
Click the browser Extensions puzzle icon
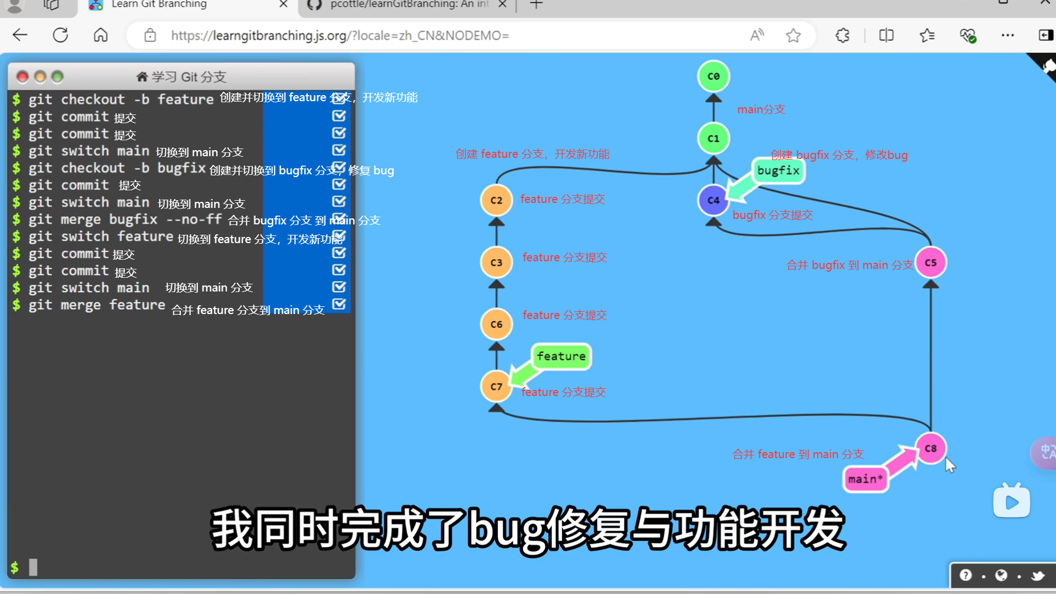click(842, 36)
